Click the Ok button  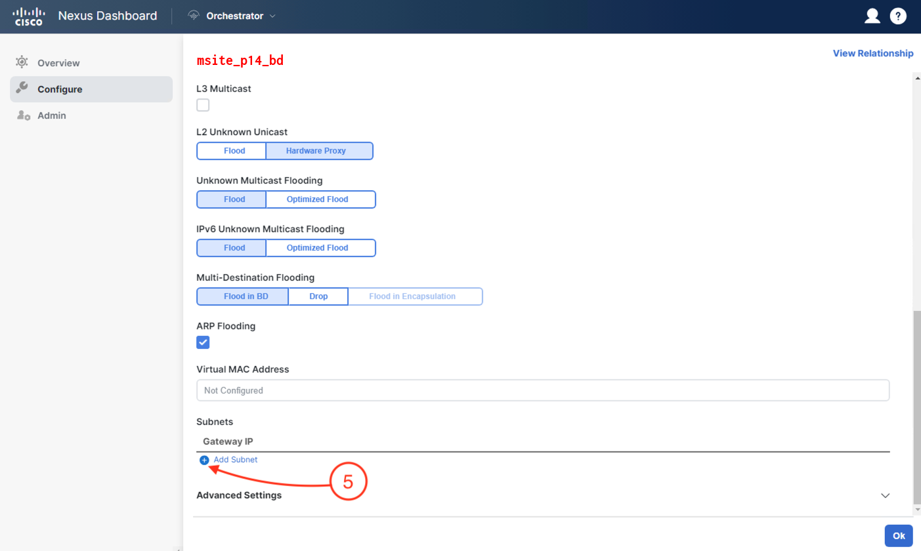pos(898,535)
